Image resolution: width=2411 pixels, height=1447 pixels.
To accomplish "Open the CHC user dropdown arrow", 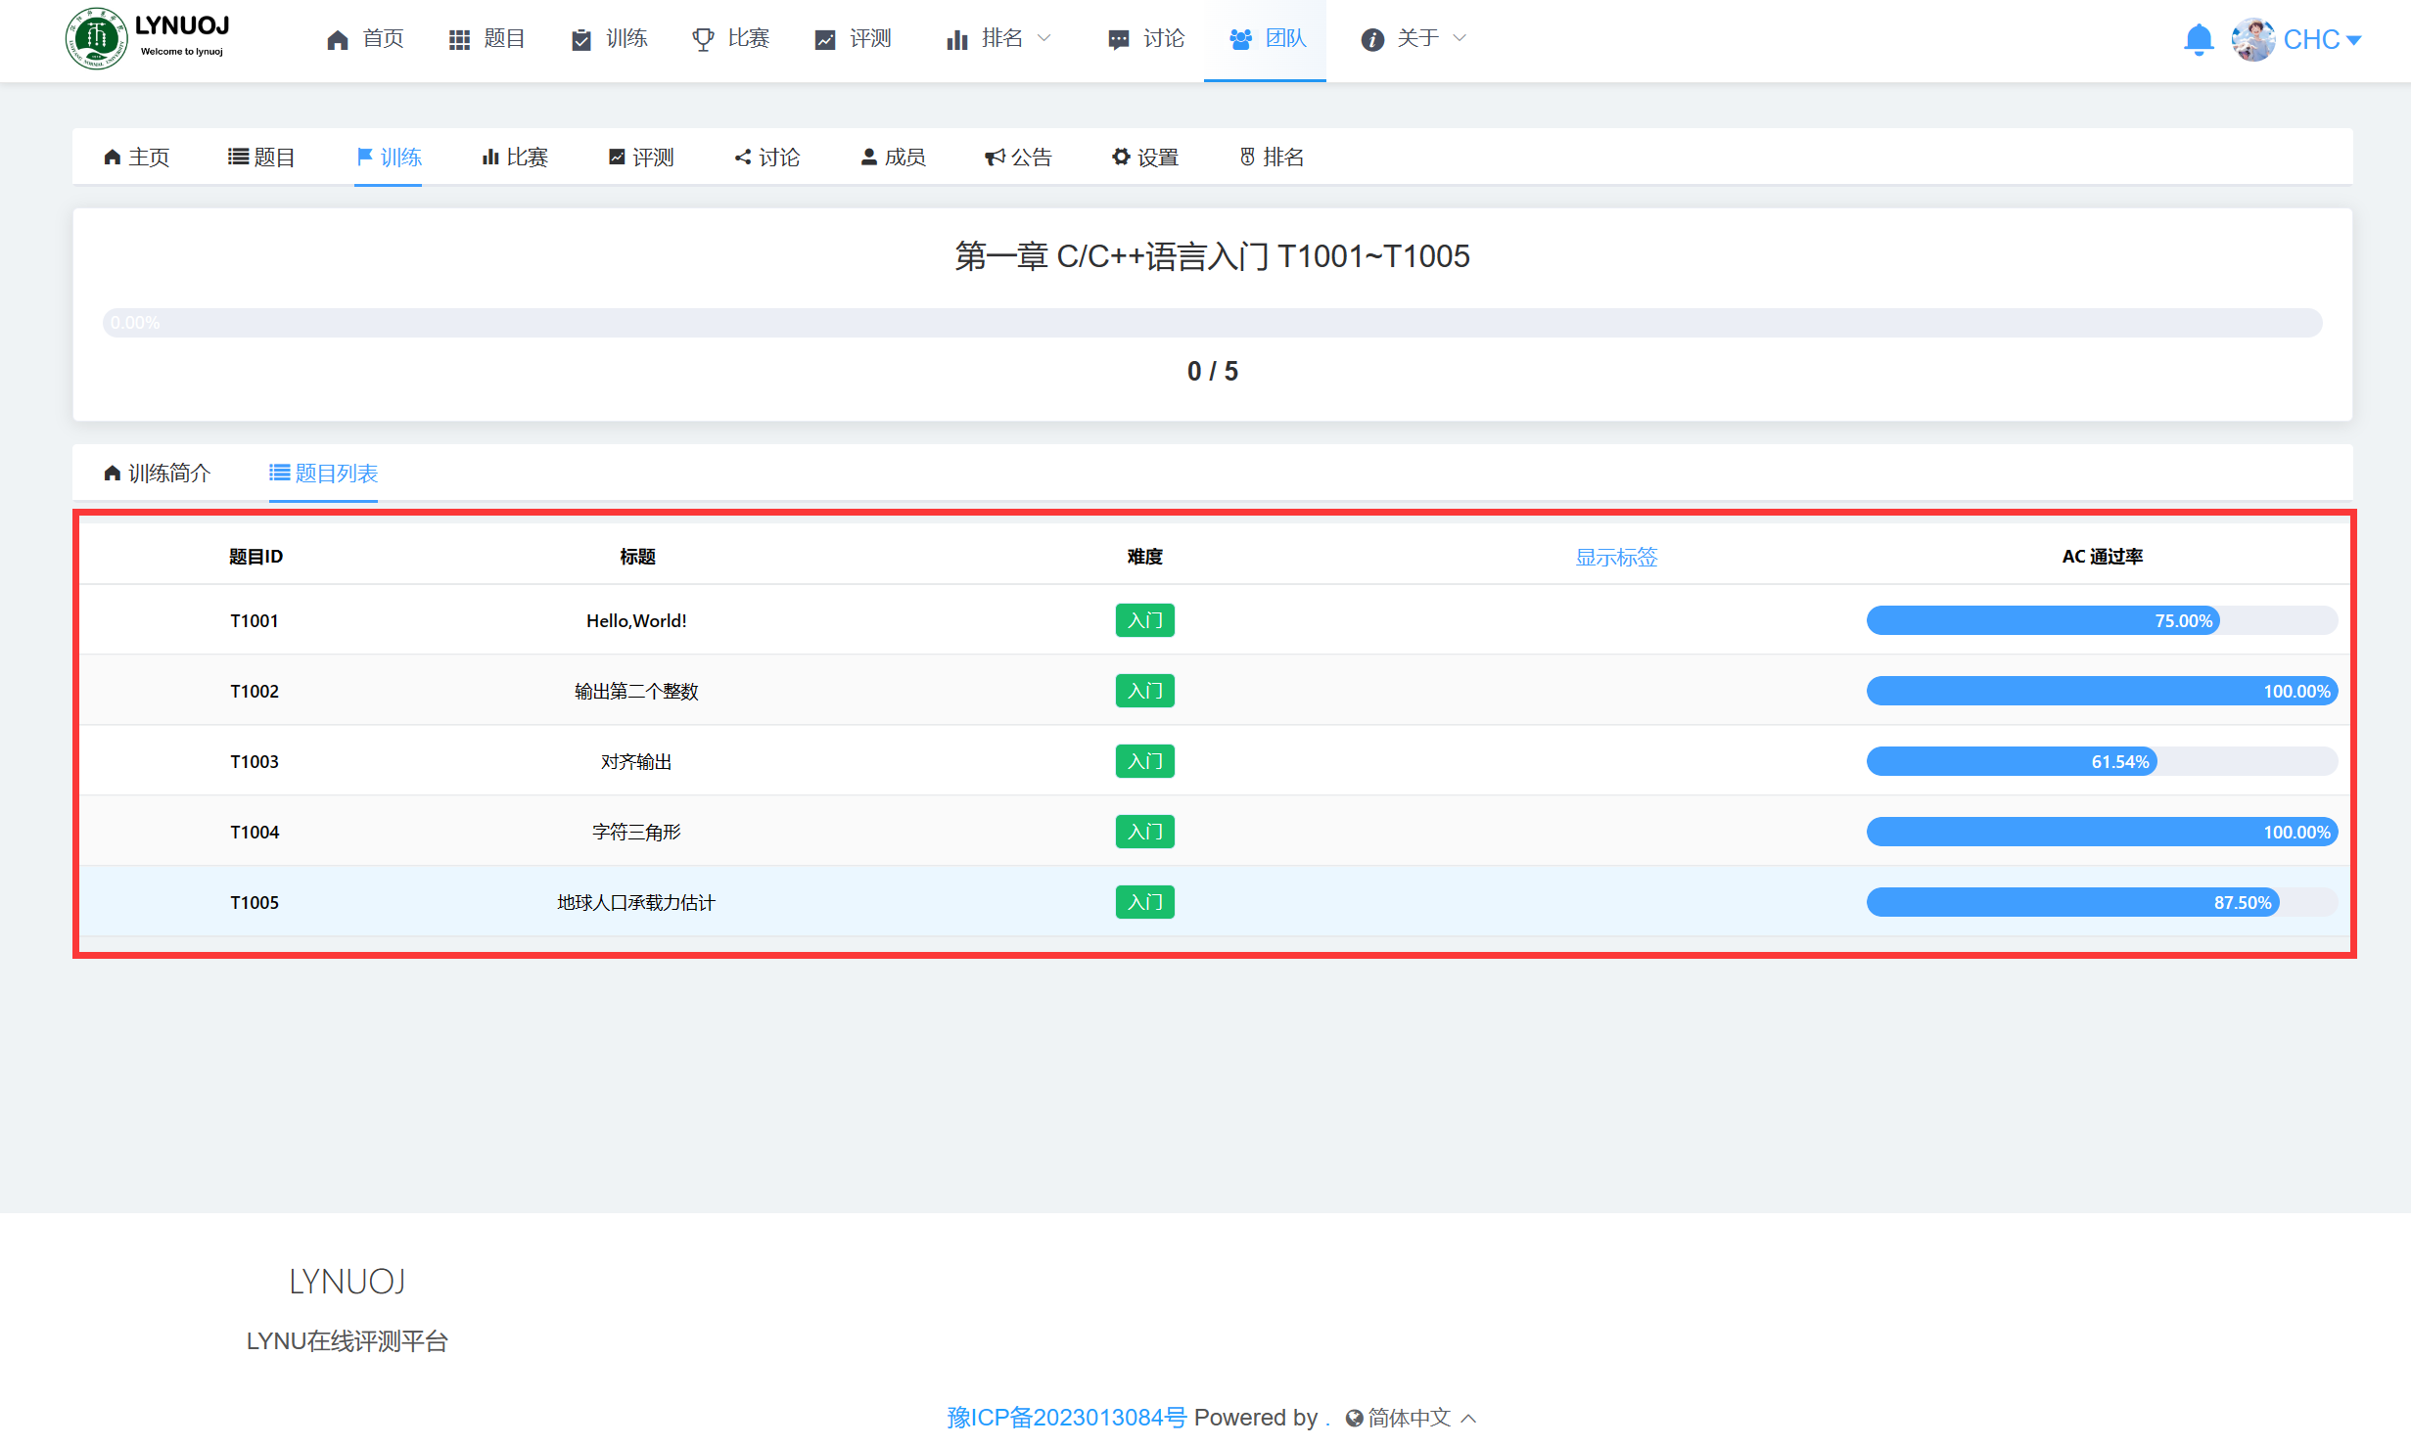I will [x=2354, y=40].
